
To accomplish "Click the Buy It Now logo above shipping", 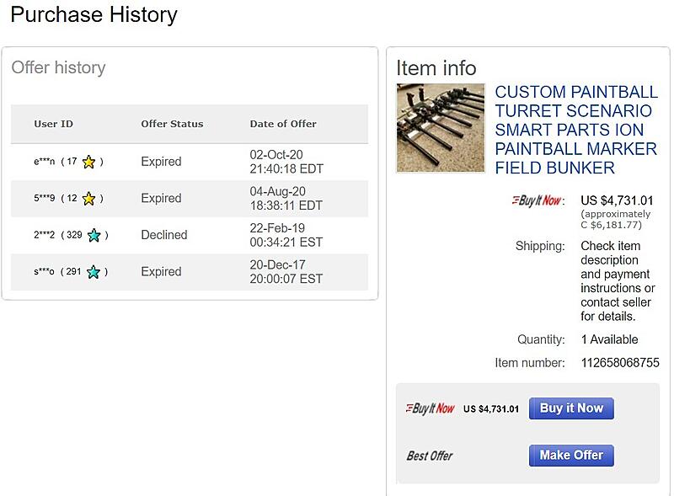I will [x=538, y=200].
